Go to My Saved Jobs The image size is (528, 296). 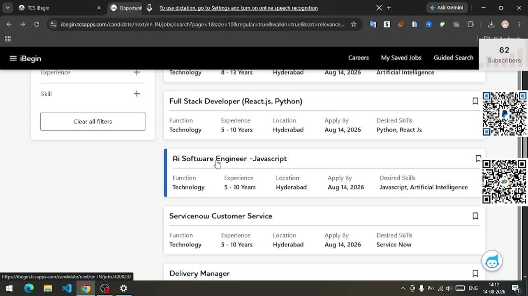click(x=401, y=58)
